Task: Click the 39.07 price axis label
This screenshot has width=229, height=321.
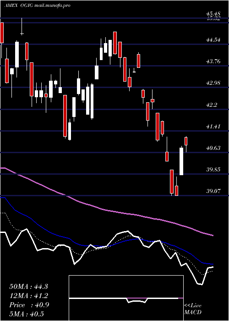Action: pyautogui.click(x=213, y=191)
